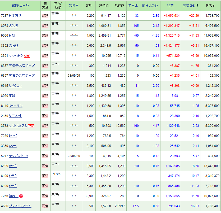Click the 決算 badge next to ツルハHD

coord(27,56)
